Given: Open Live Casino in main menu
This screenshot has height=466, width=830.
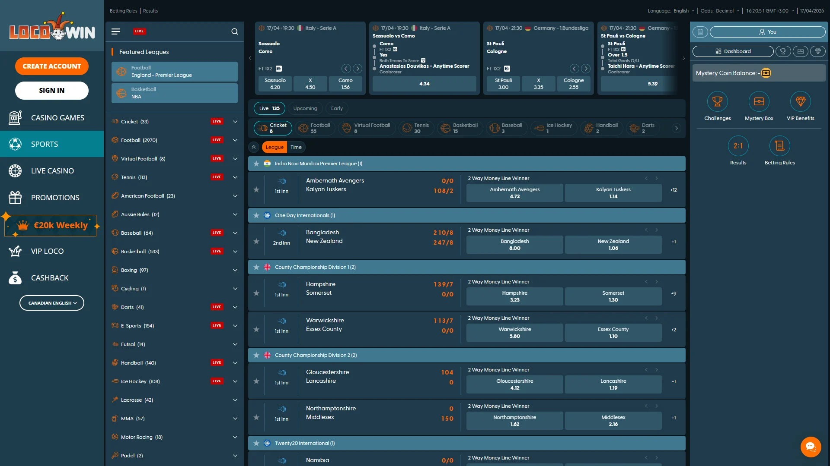Looking at the screenshot, I should point(52,171).
